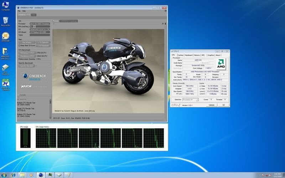Click the GFX-Board field in Cinebench
This screenshot has height=178, width=285.
tap(40, 32)
